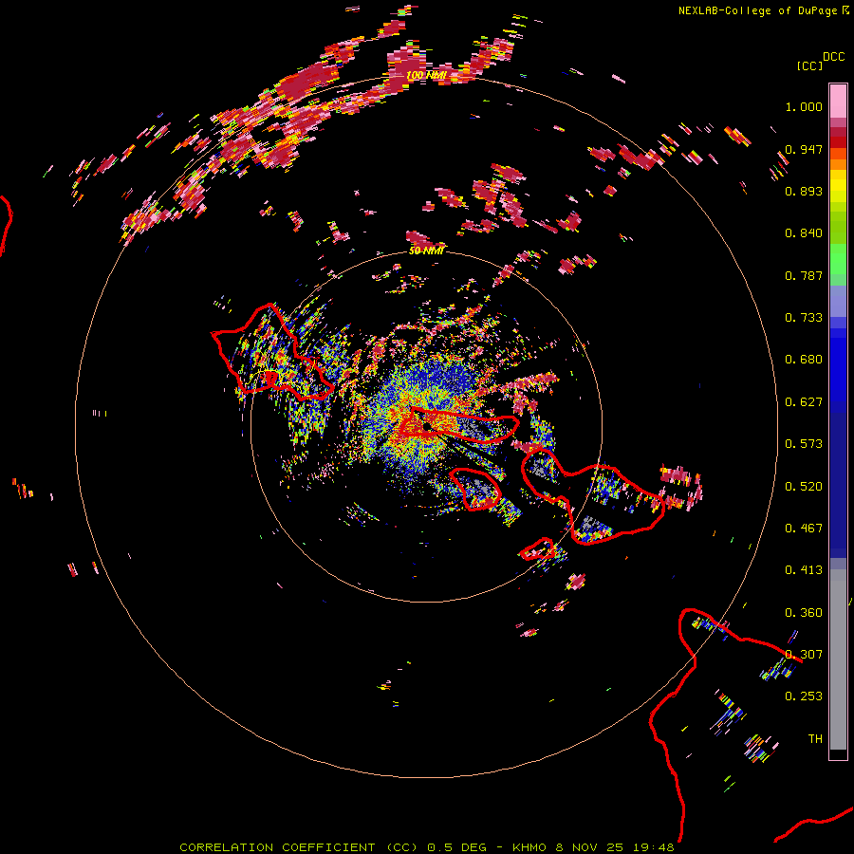Click the 0.253 scale value
Screen dimensions: 854x854
point(804,696)
